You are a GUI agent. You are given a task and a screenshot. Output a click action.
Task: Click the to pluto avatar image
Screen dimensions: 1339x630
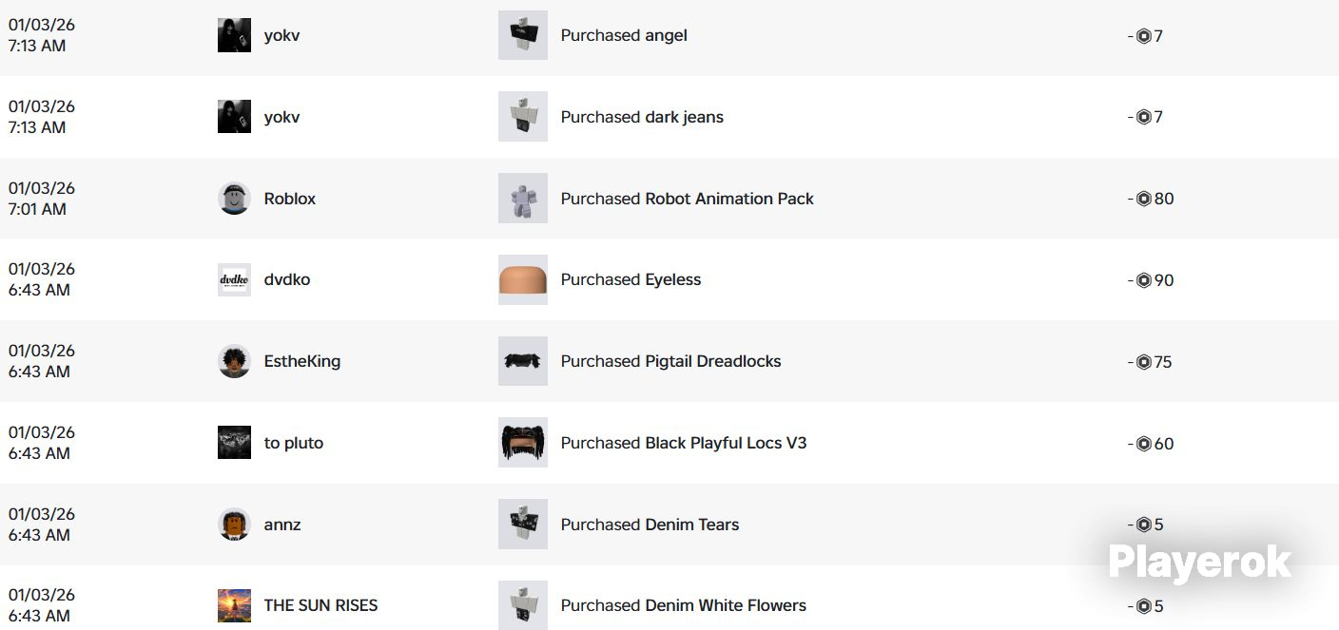click(234, 443)
